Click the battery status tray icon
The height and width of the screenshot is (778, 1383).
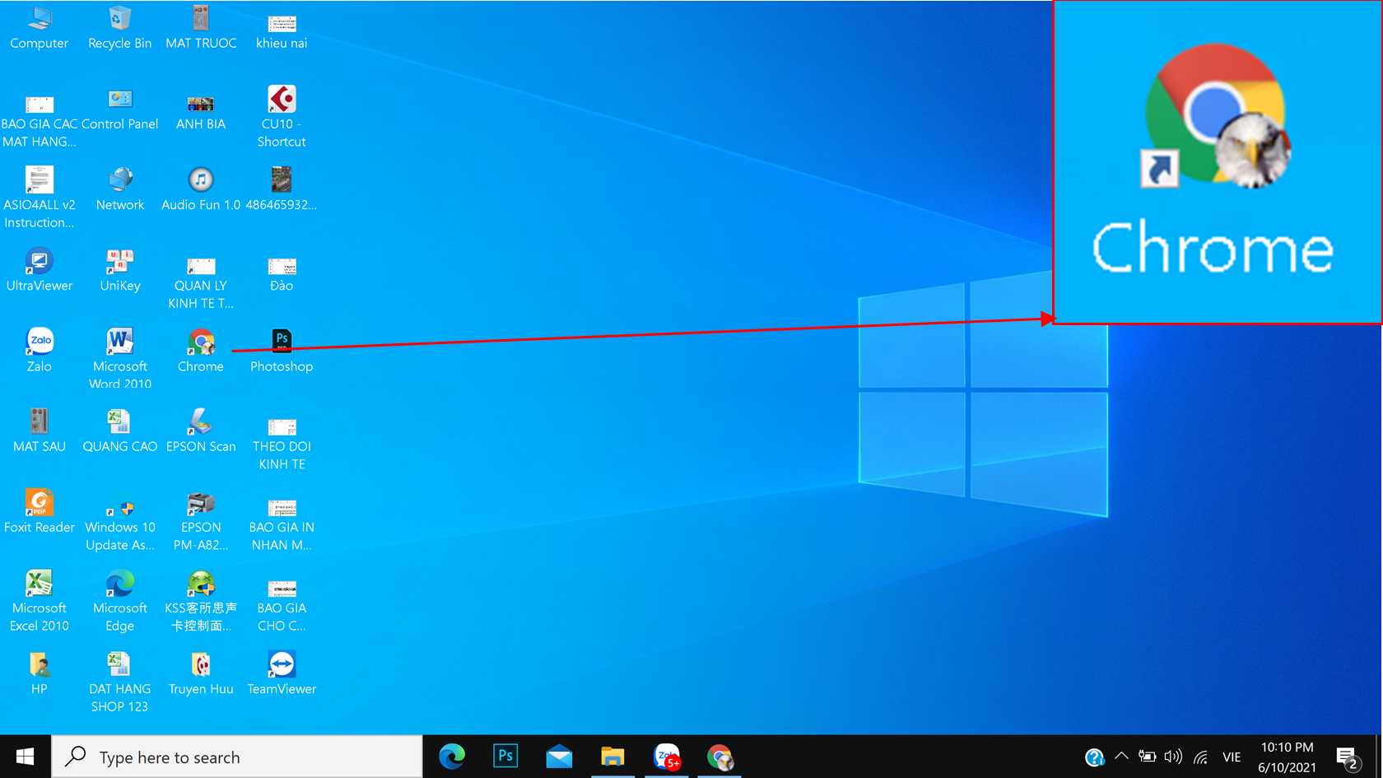[x=1148, y=757]
